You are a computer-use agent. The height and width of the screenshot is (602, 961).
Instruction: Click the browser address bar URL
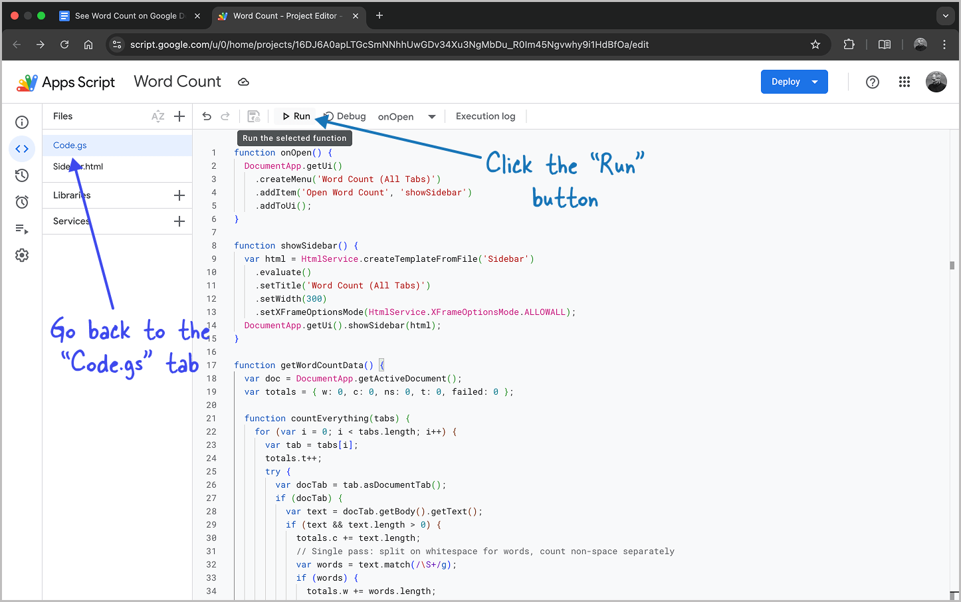click(389, 45)
